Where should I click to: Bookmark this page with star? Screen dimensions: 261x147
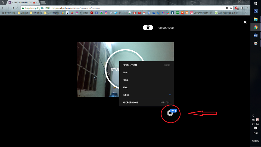click(231, 8)
